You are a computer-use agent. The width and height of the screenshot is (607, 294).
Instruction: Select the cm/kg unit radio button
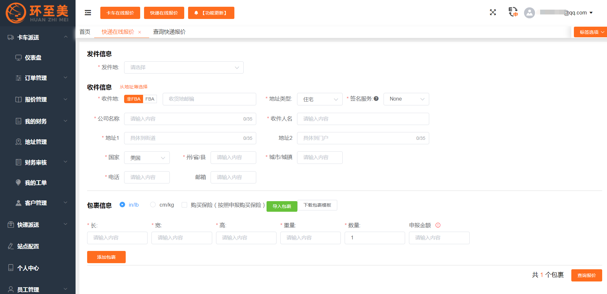coord(153,205)
